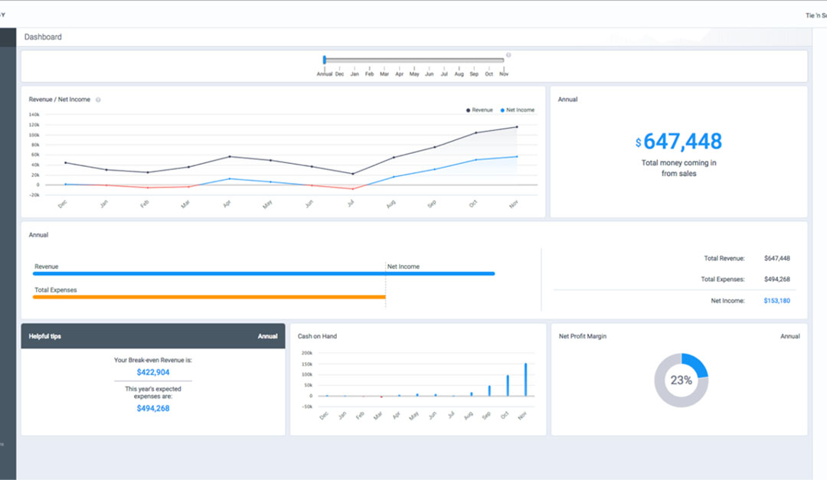Click the Nov point on the Net Income line

[x=517, y=157]
